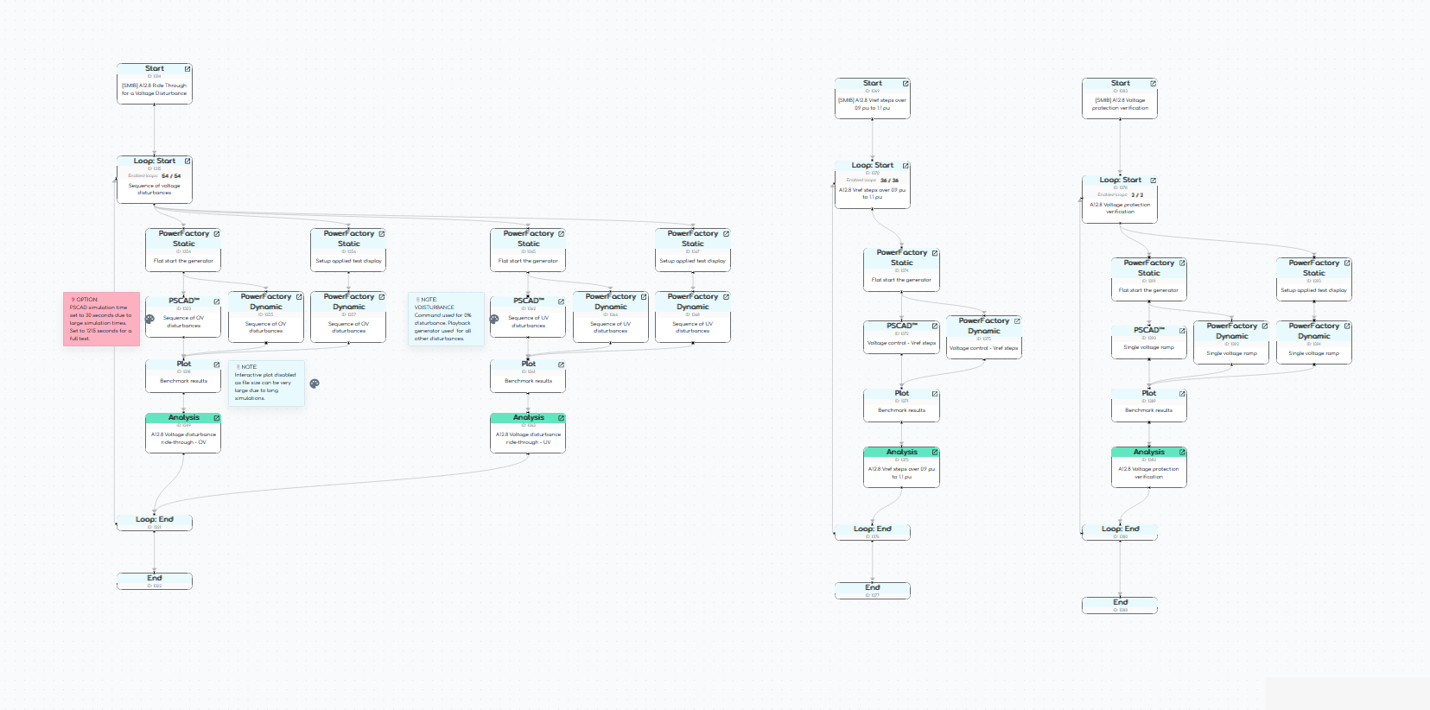Select the VDISTURBANCE note card
Screen dimensions: 1430x710
[x=446, y=319]
